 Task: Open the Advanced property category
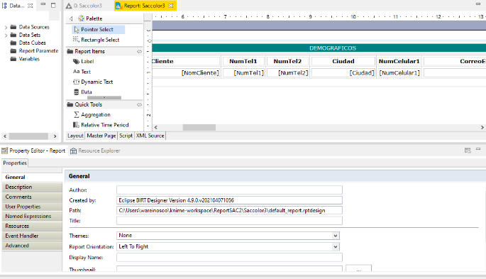coord(32,246)
